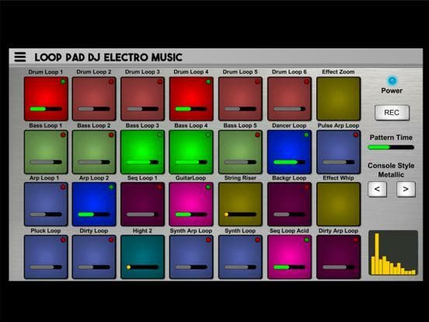Image resolution: width=429 pixels, height=322 pixels.
Task: Fire the Effect Whip pad
Action: tap(338, 205)
